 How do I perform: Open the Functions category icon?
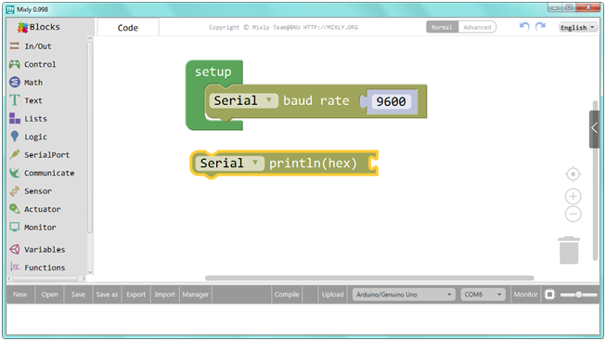coord(14,267)
